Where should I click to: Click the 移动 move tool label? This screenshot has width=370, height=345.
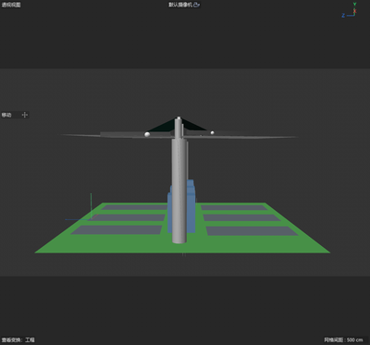click(x=6, y=115)
